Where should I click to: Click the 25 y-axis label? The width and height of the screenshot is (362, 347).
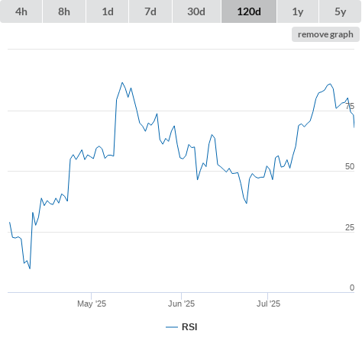click(x=350, y=227)
